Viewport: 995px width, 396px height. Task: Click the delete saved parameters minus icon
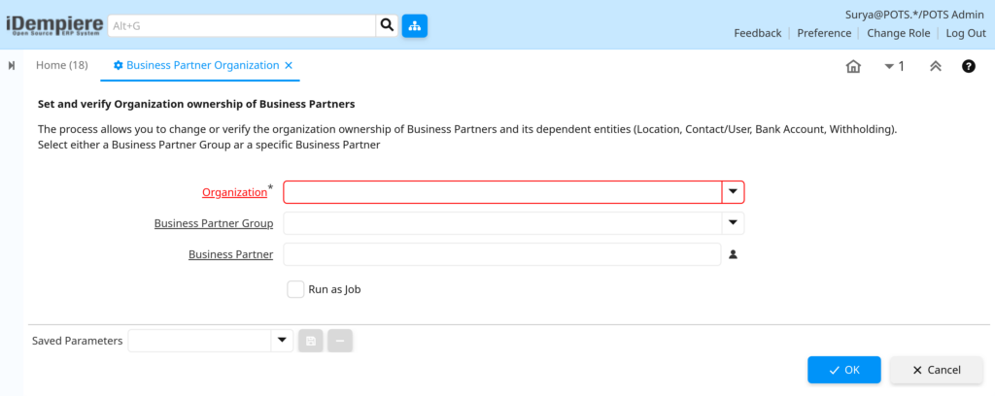point(340,341)
